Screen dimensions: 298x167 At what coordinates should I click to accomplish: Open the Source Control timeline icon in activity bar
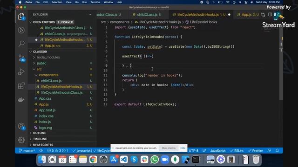[x=21, y=30]
